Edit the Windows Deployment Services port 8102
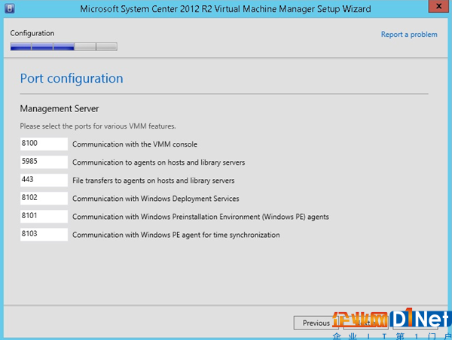Viewport: 452px width, 340px height. [44, 198]
